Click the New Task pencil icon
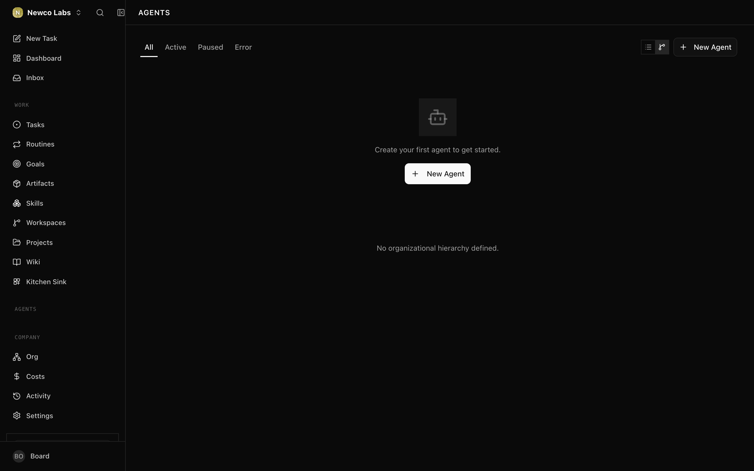 [17, 38]
